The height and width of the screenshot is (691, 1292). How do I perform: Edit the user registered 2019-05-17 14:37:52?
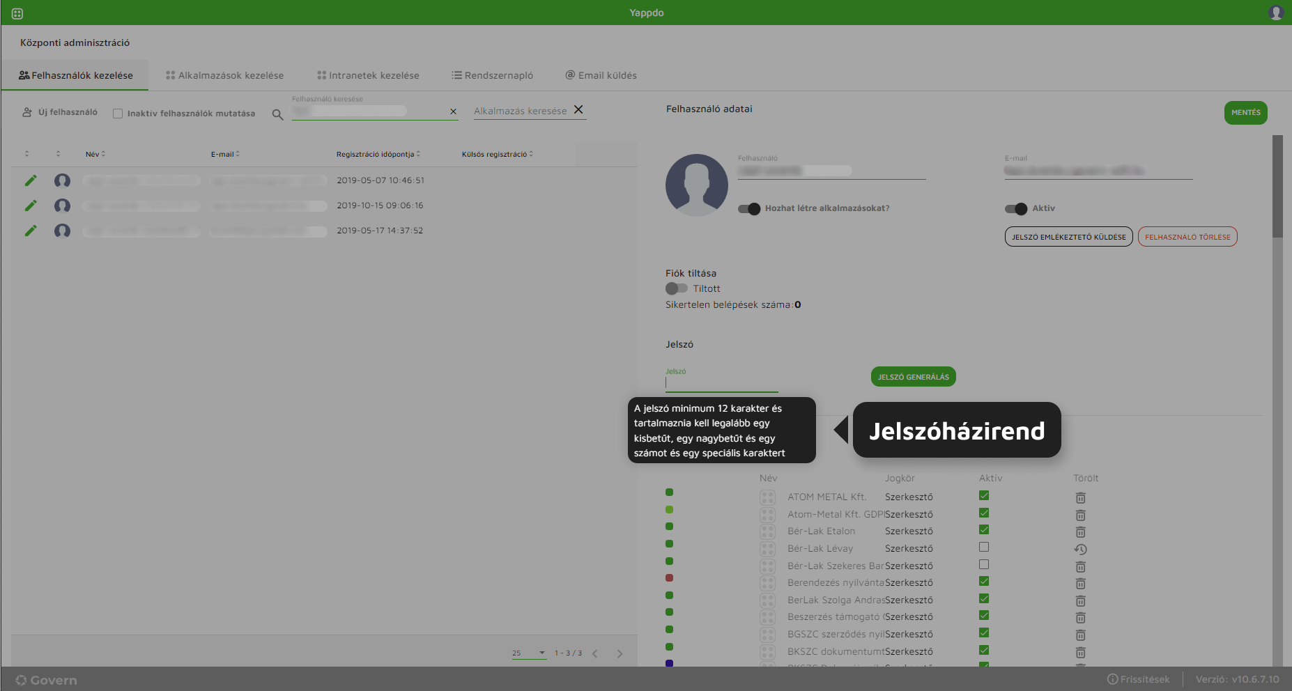click(x=31, y=231)
